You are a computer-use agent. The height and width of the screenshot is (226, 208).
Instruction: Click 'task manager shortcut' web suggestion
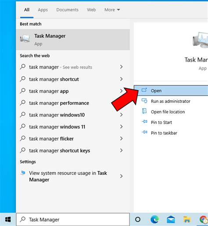click(54, 79)
